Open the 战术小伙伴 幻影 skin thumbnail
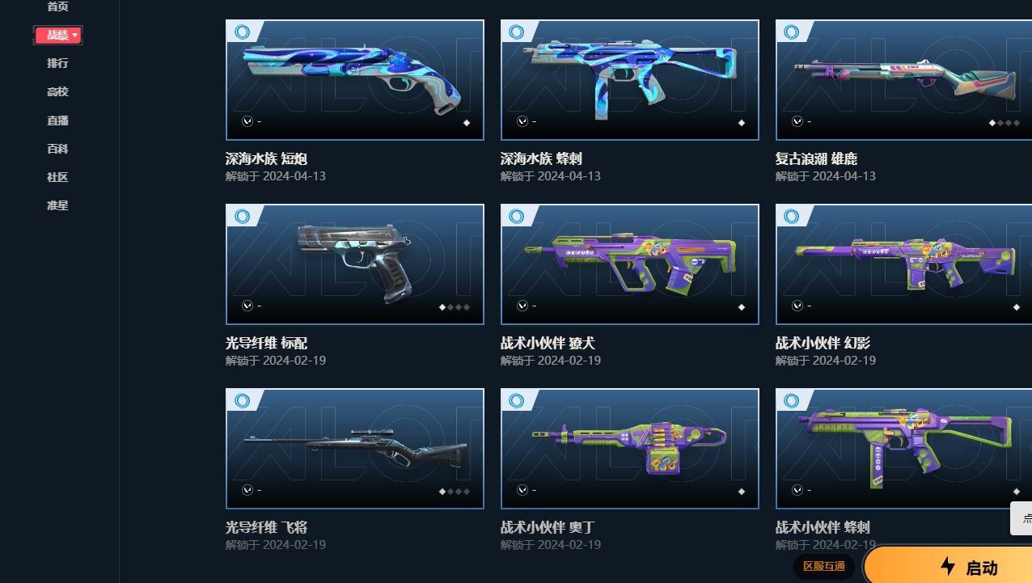Viewport: 1032px width, 583px height. [903, 264]
